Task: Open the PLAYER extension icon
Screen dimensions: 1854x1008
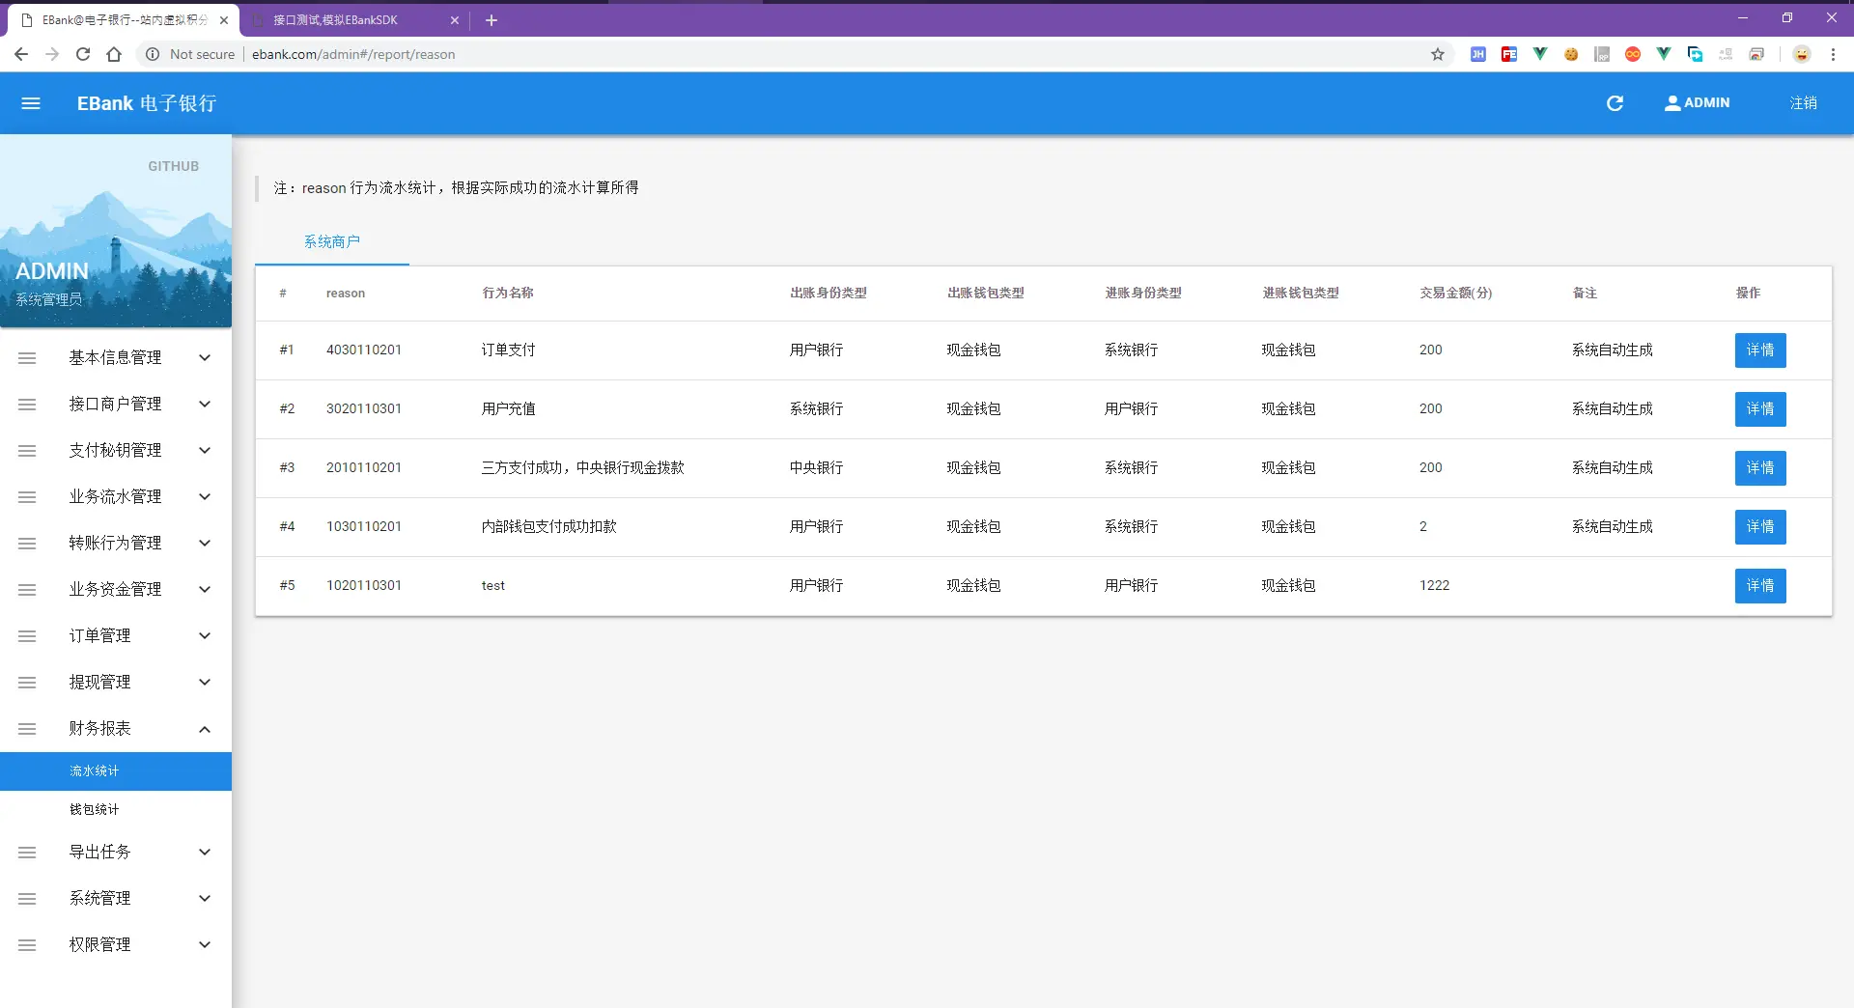Action: click(1726, 54)
